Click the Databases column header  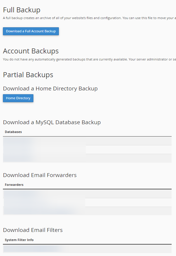[13, 132]
